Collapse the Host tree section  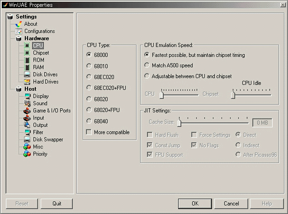click(19, 89)
